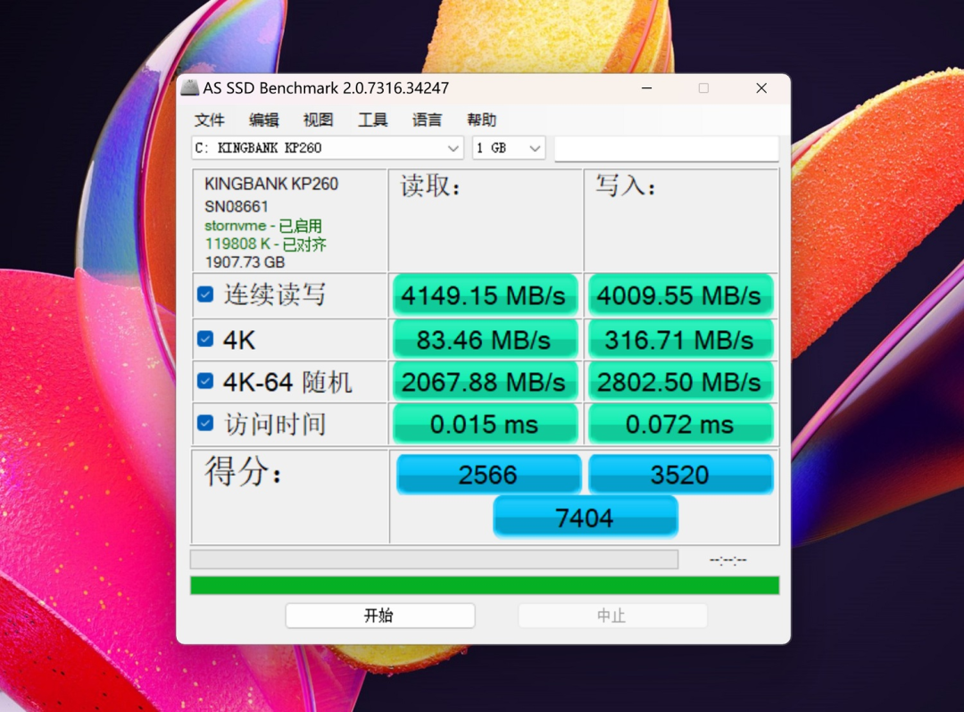964x712 pixels.
Task: Click the 开始 button
Action: tap(380, 616)
